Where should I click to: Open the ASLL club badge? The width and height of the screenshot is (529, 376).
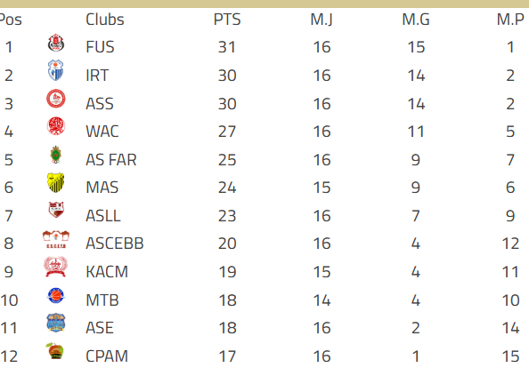[x=56, y=210]
